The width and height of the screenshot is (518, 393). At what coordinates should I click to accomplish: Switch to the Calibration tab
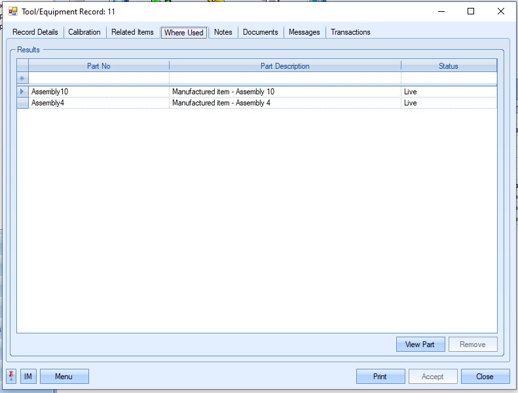[84, 32]
